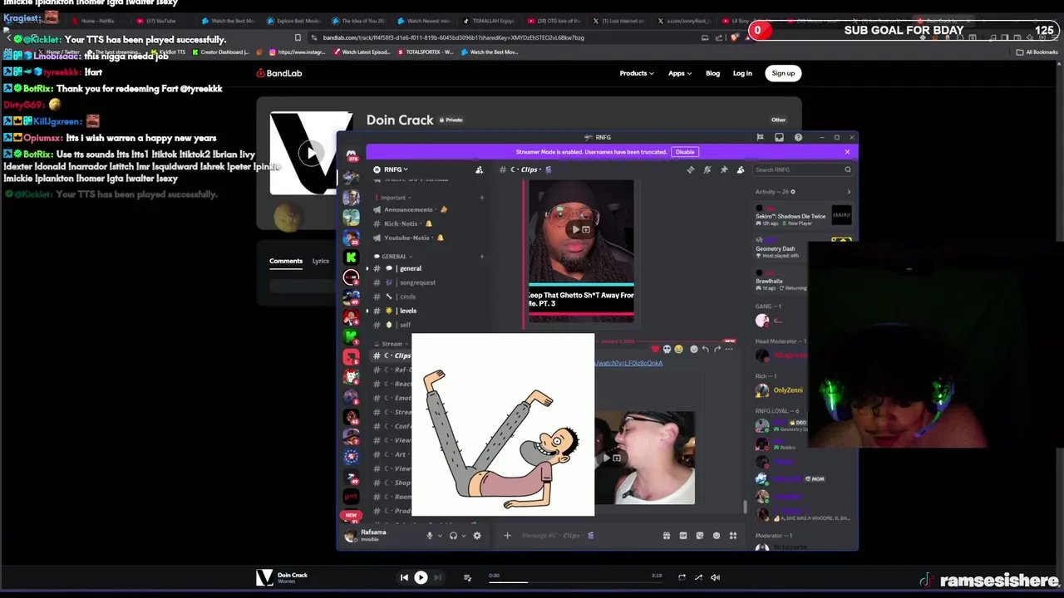Seek along the BandLab track progress bar
Image resolution: width=1064 pixels, height=598 pixels.
[x=574, y=581]
